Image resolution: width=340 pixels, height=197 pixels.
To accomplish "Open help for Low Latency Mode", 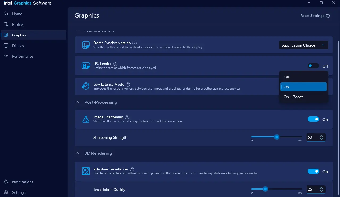I will [x=128, y=85].
